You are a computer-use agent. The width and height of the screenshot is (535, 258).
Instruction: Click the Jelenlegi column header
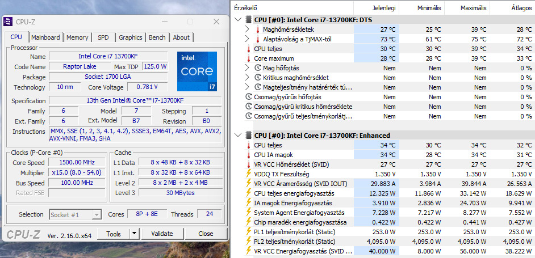[376, 8]
